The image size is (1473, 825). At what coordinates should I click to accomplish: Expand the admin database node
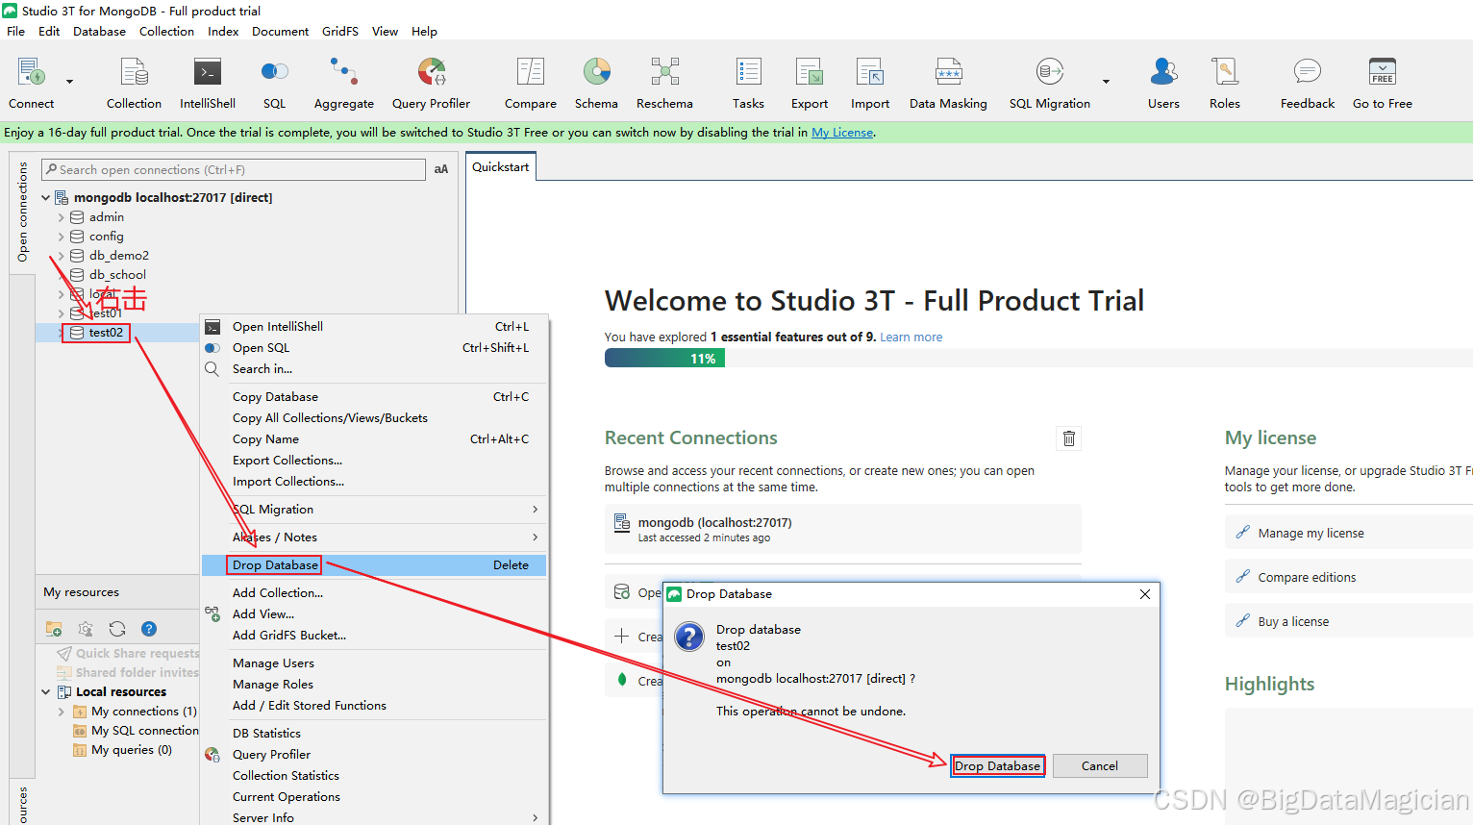[61, 217]
